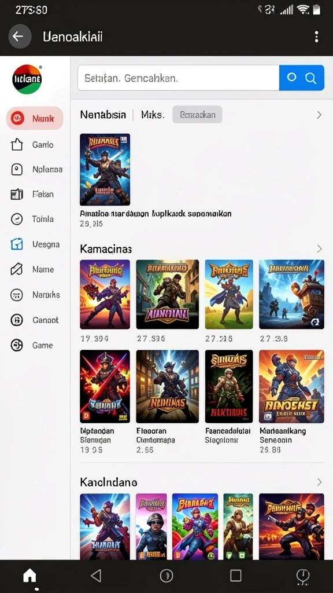333x593 pixels.
Task: Expand the Kaiolndane section chevron
Action: (319, 482)
